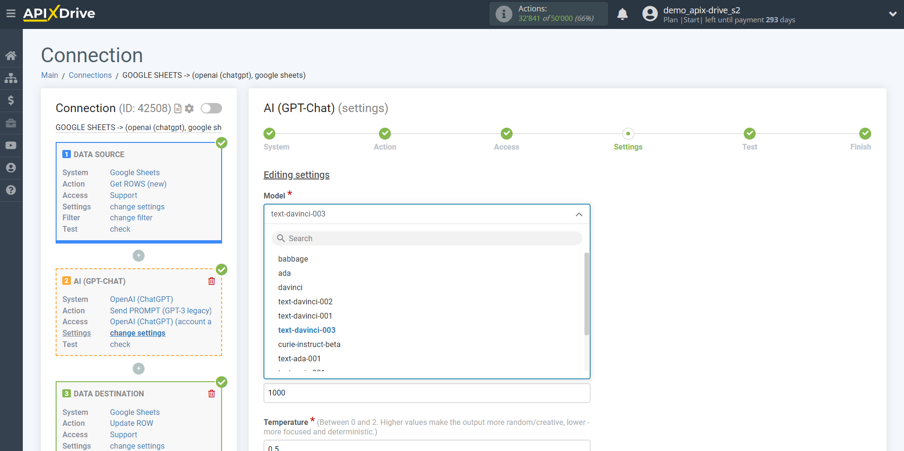Click Data Source change settings link
The height and width of the screenshot is (451, 904).
click(x=137, y=207)
